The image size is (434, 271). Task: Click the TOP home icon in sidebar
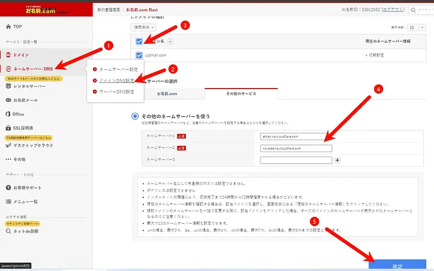[x=8, y=26]
